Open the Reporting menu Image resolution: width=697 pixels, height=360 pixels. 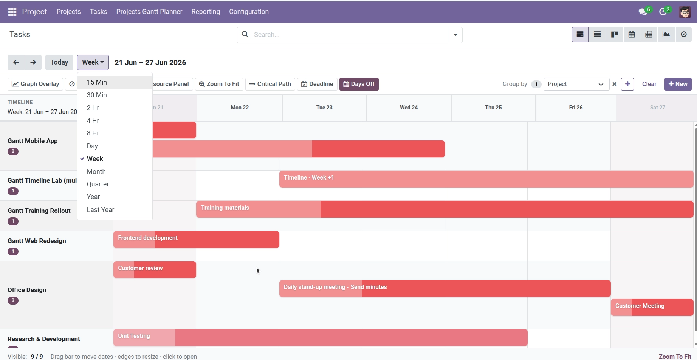(x=206, y=12)
